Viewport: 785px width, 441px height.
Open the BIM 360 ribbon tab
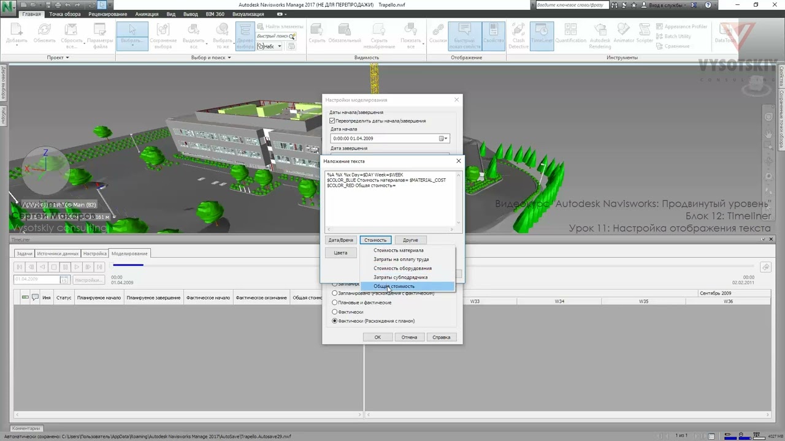tap(215, 14)
